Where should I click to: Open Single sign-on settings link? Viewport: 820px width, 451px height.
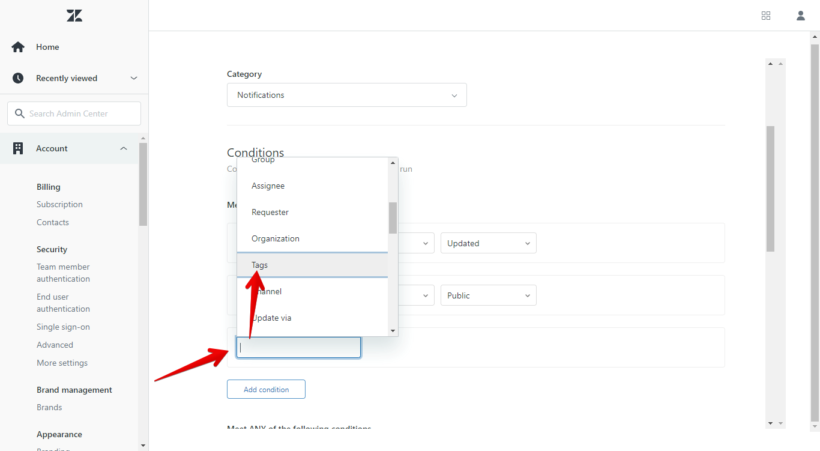(x=63, y=327)
